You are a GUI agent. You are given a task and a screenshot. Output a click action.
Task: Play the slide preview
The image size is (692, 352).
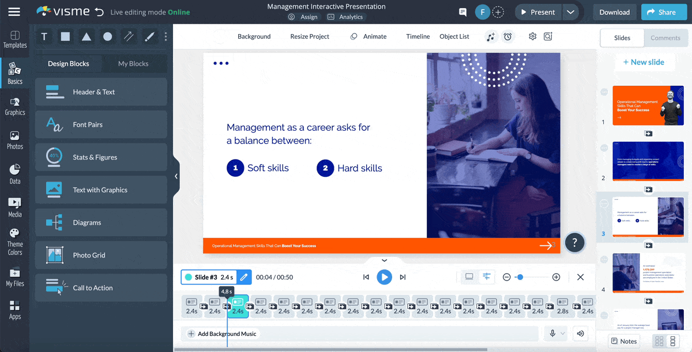[x=384, y=277]
